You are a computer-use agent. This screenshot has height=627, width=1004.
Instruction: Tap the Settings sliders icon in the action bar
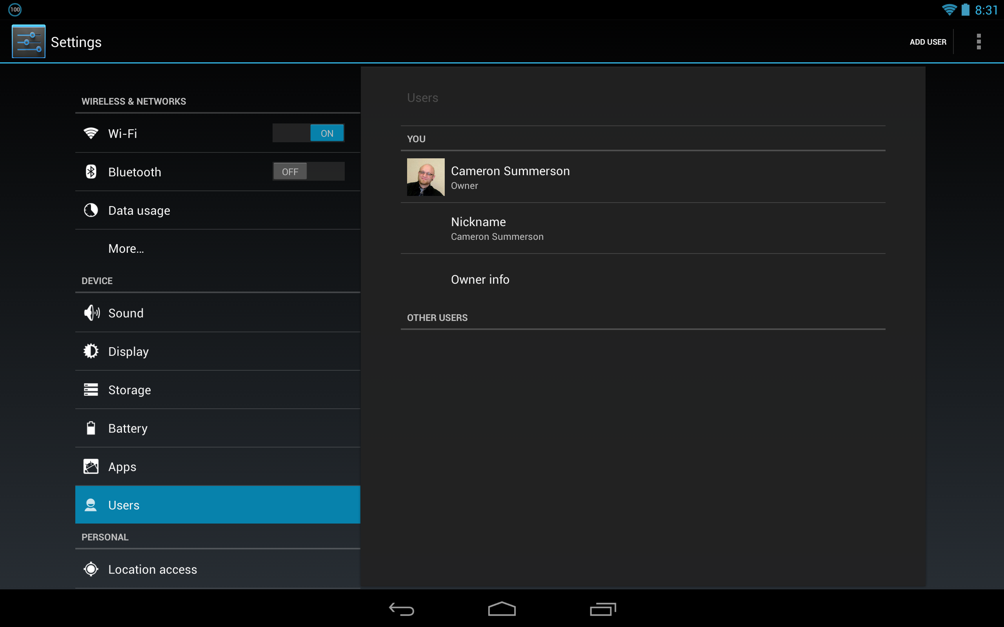(28, 41)
